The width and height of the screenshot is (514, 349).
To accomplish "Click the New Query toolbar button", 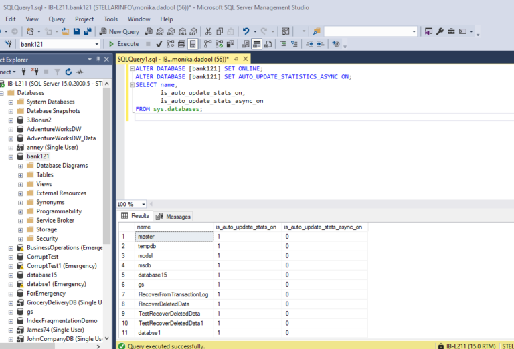I will tap(120, 31).
